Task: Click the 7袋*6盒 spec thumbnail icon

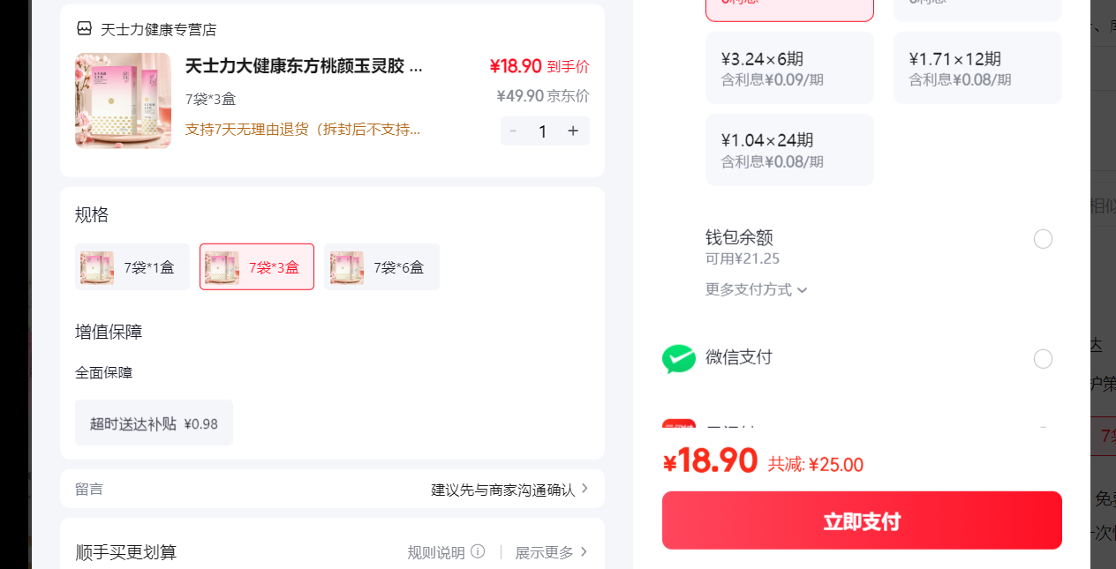Action: [347, 267]
